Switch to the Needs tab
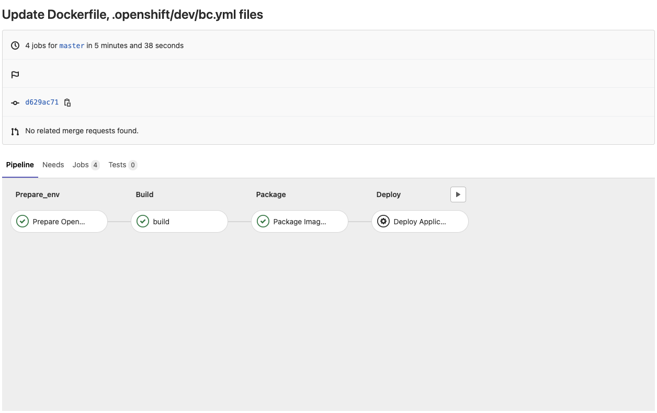 coord(53,165)
